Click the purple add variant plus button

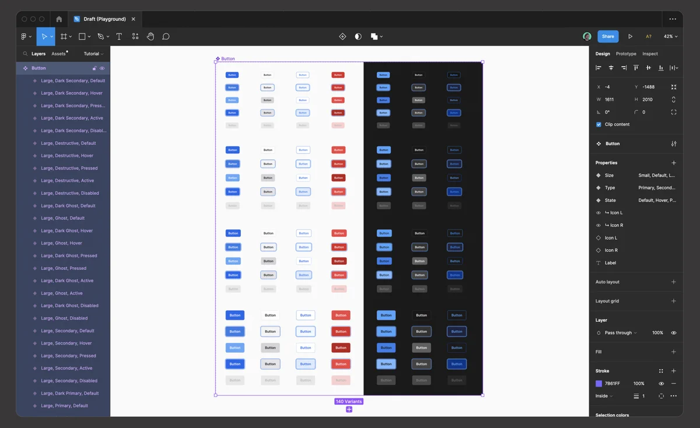click(349, 409)
